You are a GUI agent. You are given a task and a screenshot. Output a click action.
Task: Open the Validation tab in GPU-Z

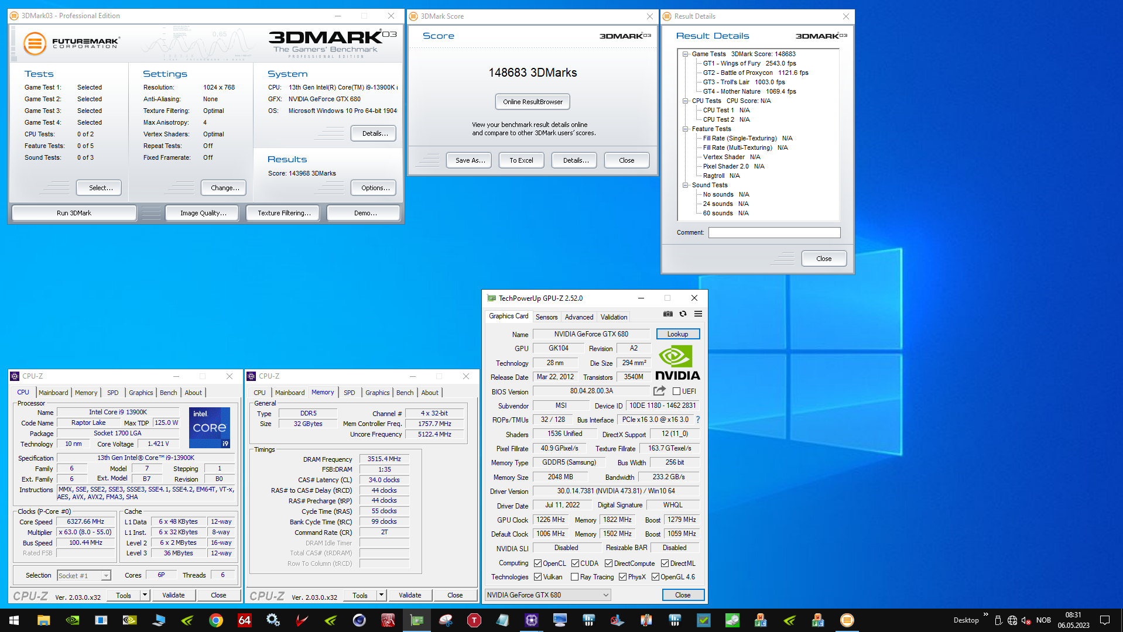[x=614, y=317]
